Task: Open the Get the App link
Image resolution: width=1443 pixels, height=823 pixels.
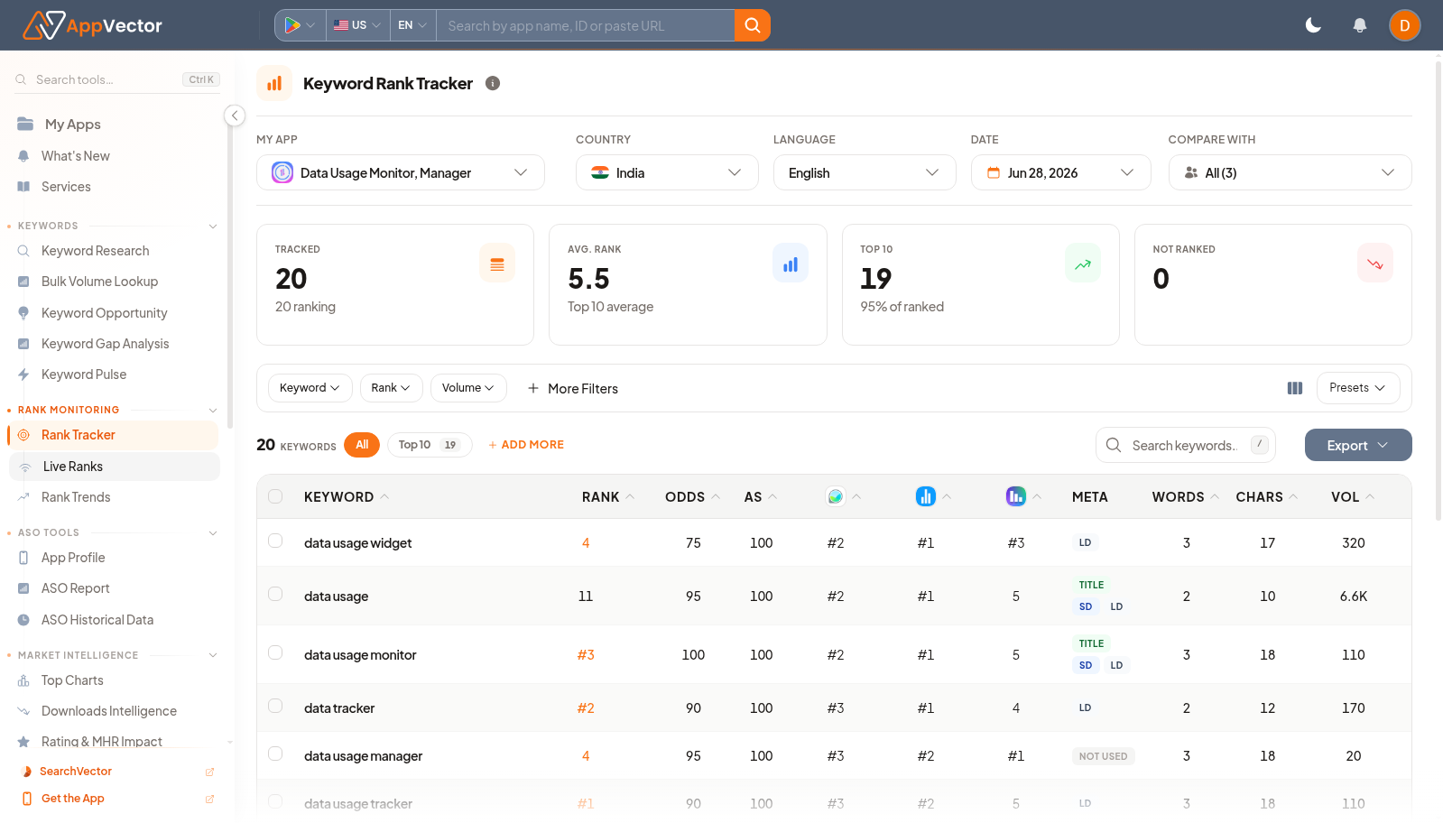Action: [x=73, y=799]
